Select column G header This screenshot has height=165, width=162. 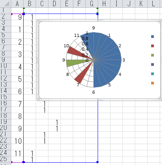tap(91, 3)
